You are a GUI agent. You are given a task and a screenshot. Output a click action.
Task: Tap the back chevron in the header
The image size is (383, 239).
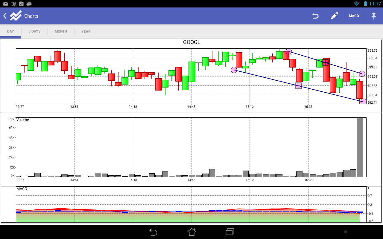tap(5, 16)
